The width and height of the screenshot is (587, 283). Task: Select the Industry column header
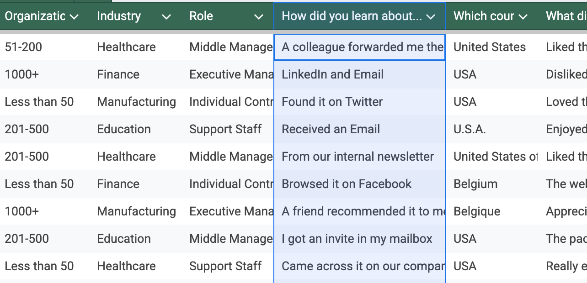click(x=119, y=16)
